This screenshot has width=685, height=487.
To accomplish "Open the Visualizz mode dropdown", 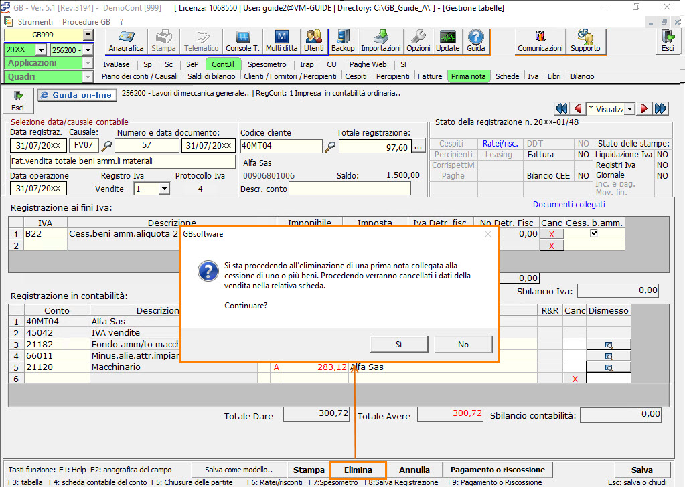I will click(629, 109).
